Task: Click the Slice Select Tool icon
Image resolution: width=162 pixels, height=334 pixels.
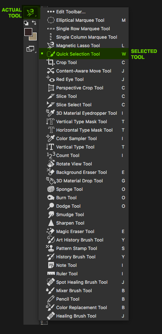Action: pos(50,105)
